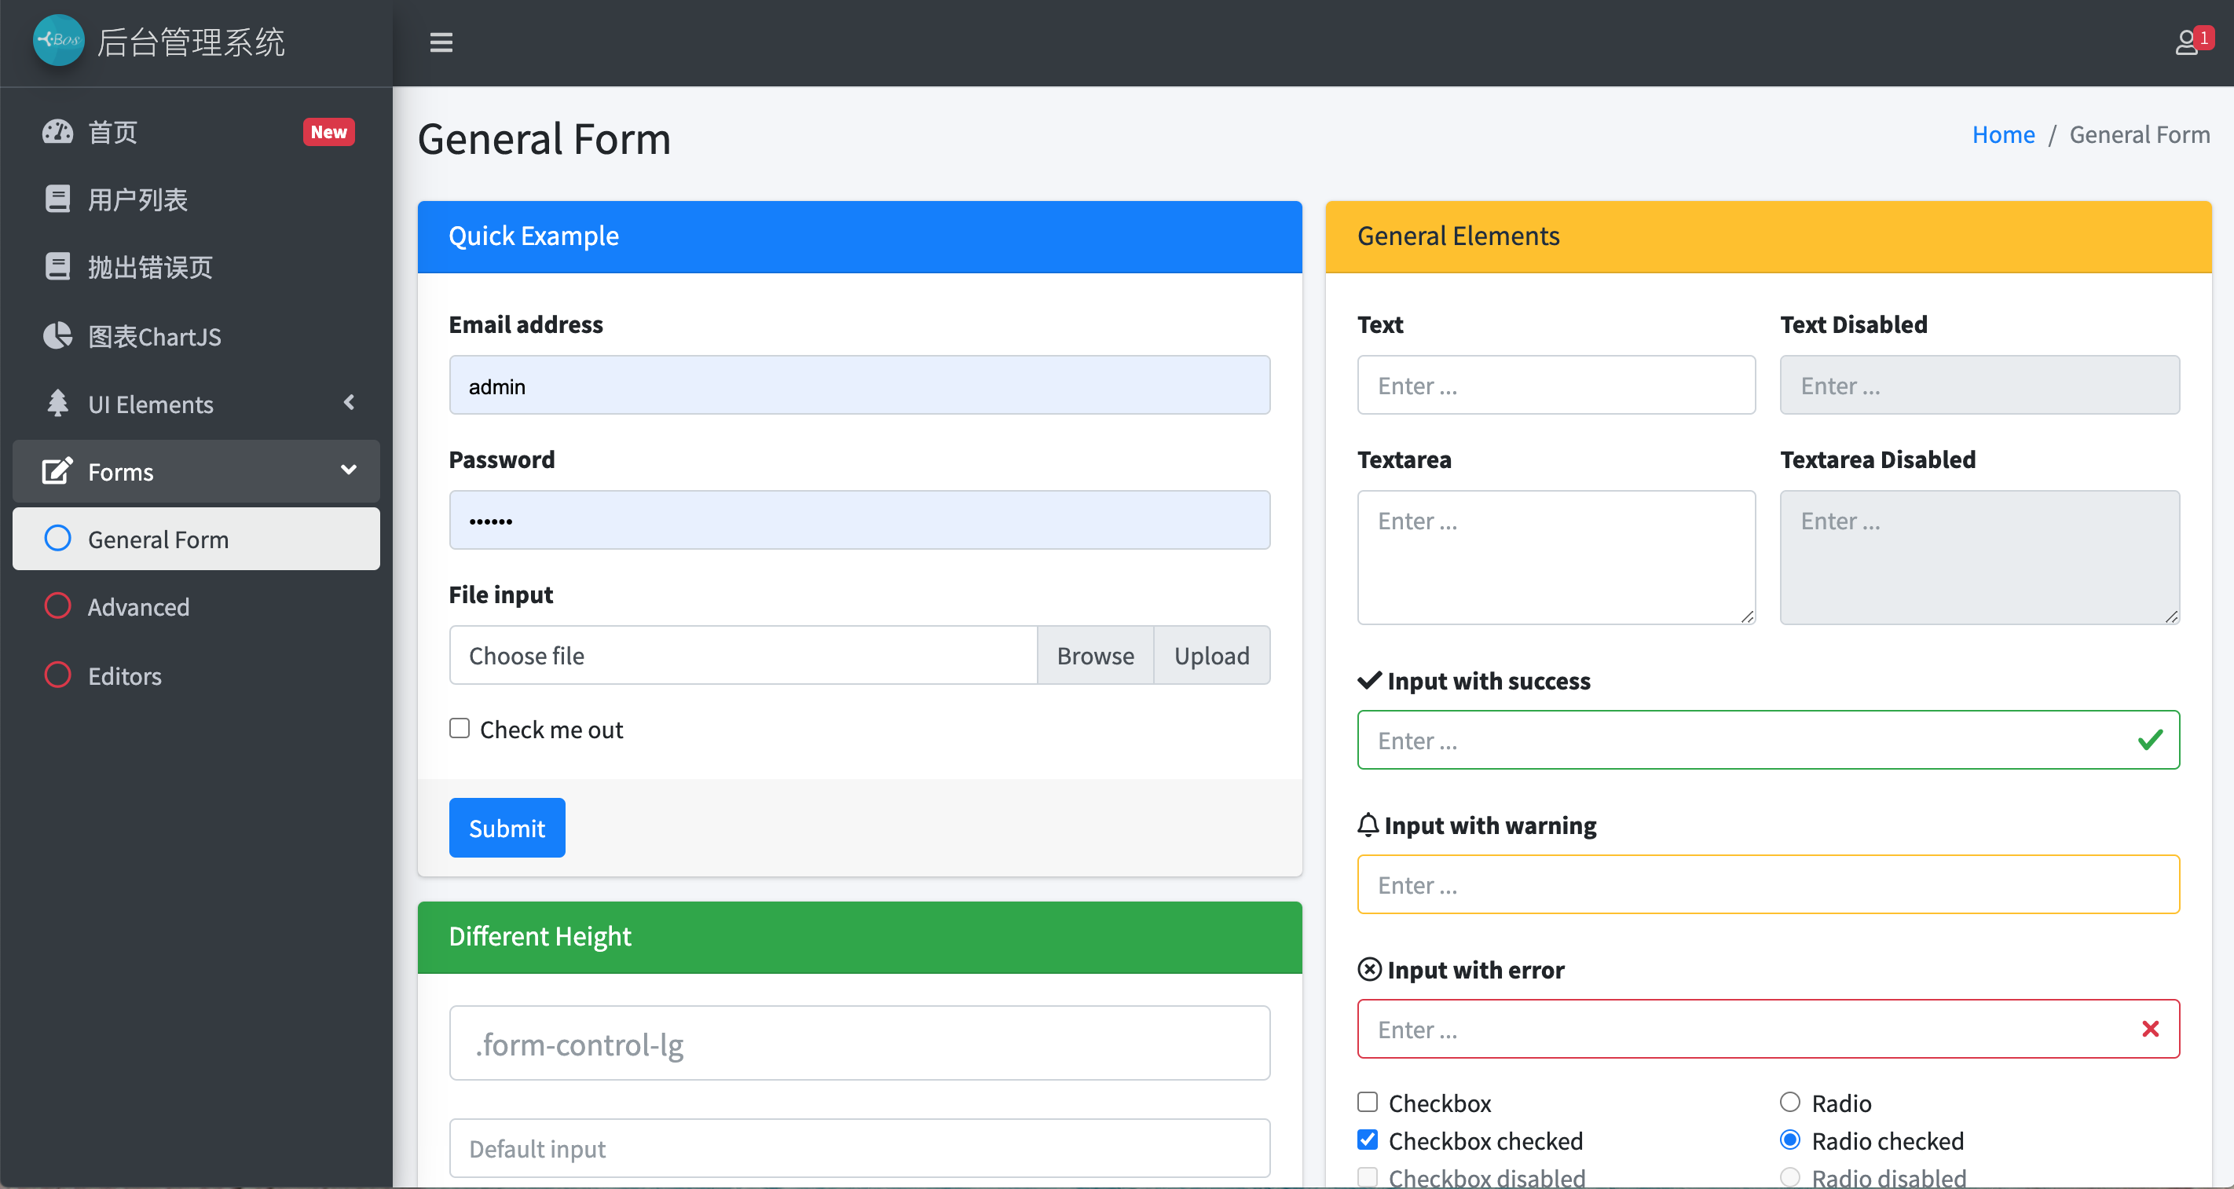
Task: Go to 用户列表 in the sidebar
Action: [x=197, y=199]
